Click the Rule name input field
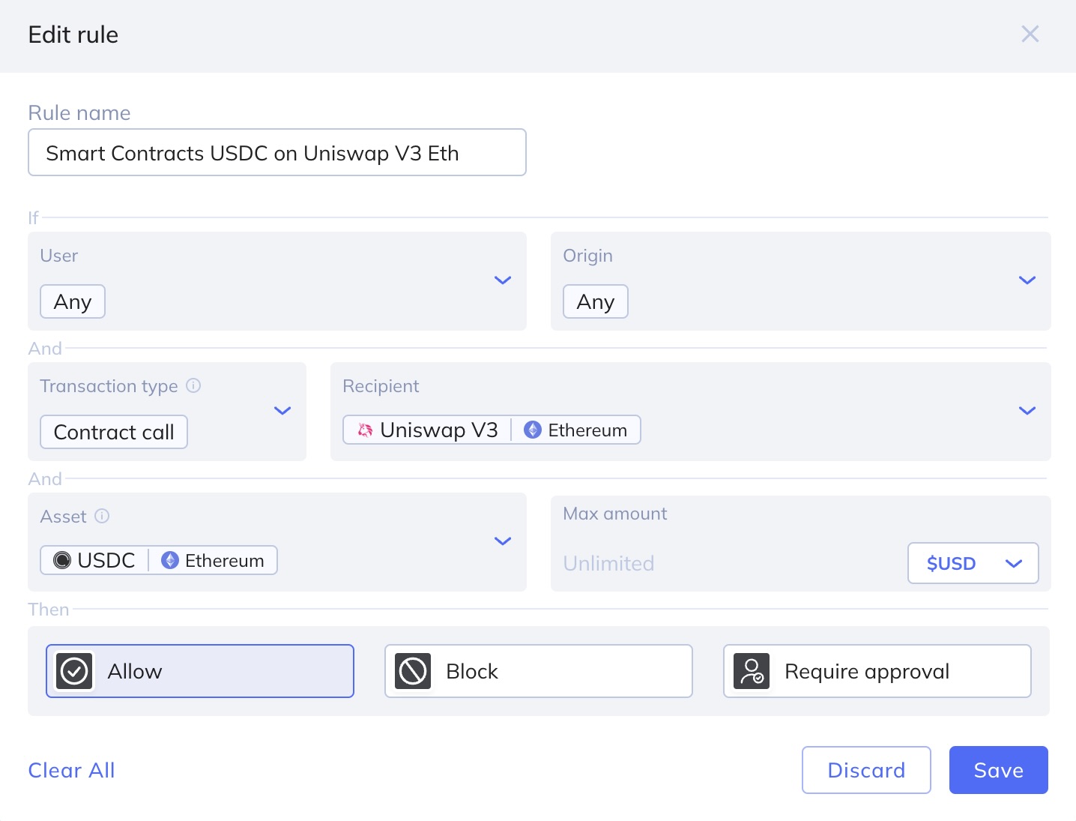 (277, 152)
